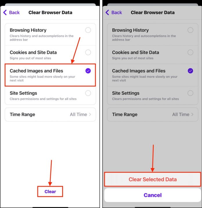The image size is (202, 208).
Task: Confirm with Clear Selected Data
Action: pyautogui.click(x=153, y=179)
